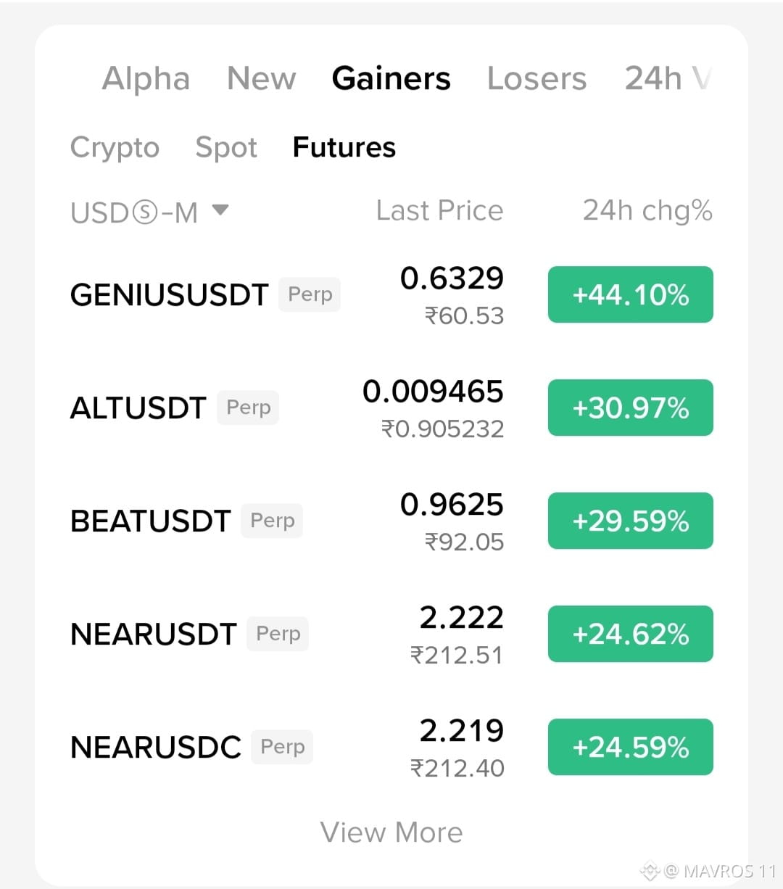Click the Perp tag beside BEATUSDT

[272, 521]
